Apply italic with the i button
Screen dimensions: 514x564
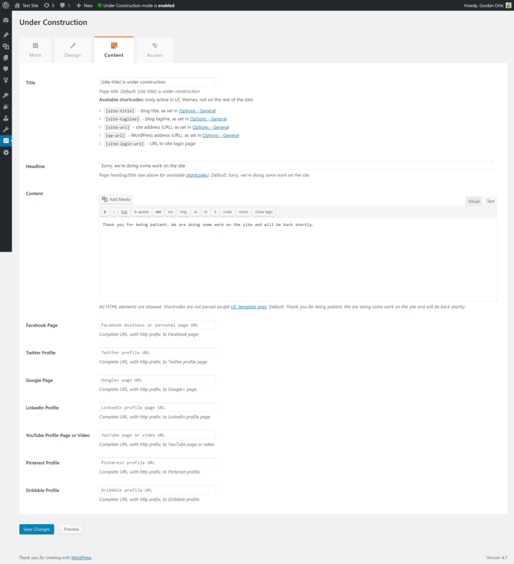[113, 212]
